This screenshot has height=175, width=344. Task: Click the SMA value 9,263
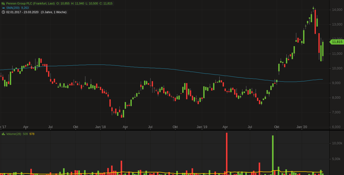coord(25,8)
